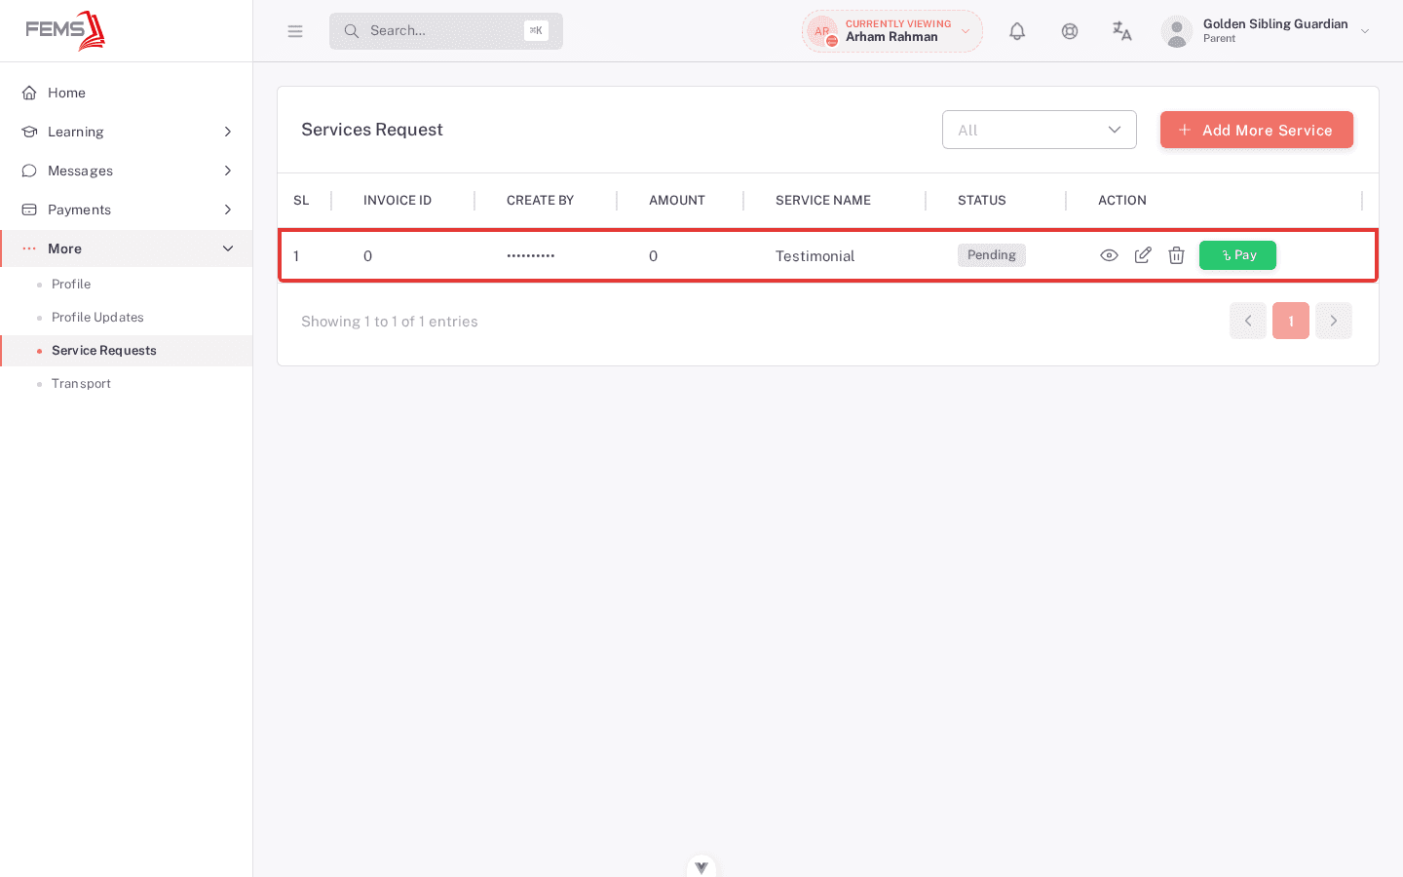Open the Currently Viewing student dropdown chevron
This screenshot has width=1403, height=877.
[966, 31]
